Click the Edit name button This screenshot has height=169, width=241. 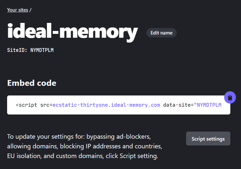coord(162,33)
